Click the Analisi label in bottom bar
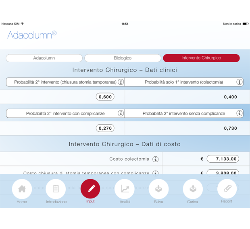 click(x=125, y=202)
